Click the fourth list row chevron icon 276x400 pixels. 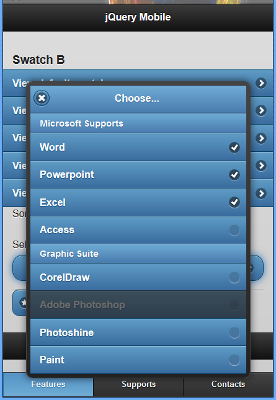tap(261, 166)
